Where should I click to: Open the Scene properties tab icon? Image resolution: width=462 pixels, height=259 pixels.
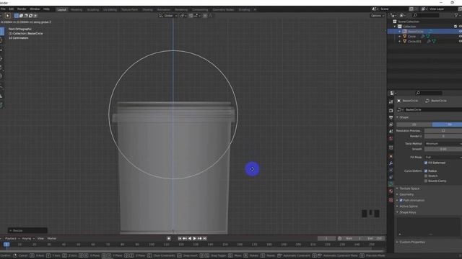(x=391, y=131)
